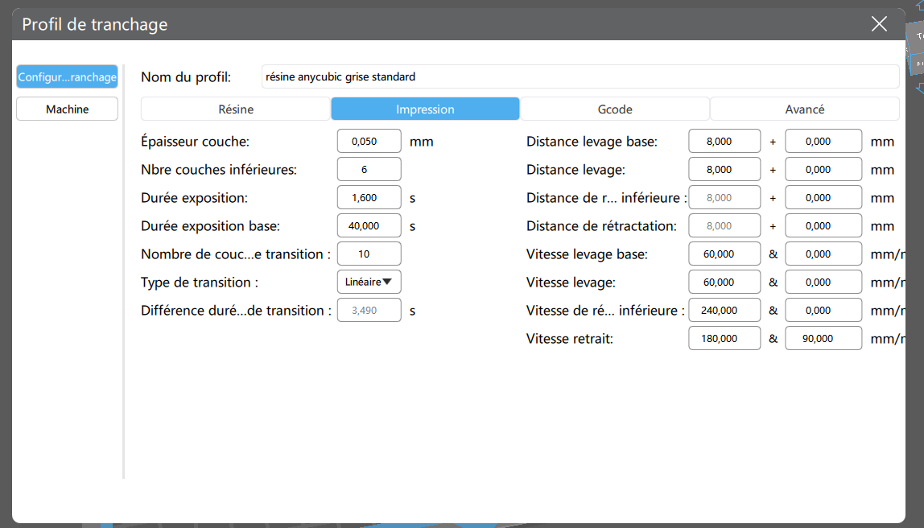Focus the Nbre couches inférieures field
The height and width of the screenshot is (528, 924).
tap(369, 169)
